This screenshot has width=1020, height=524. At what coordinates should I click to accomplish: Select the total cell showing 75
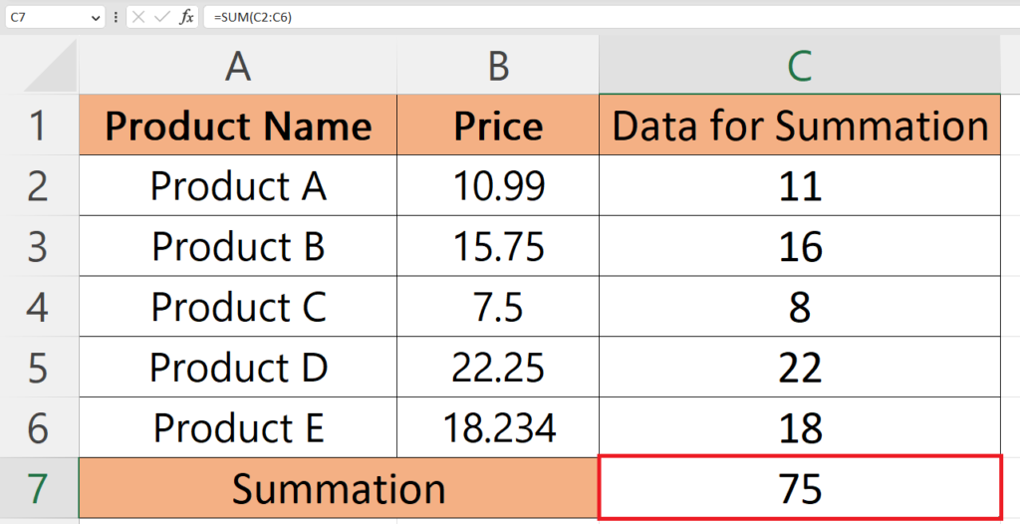[x=800, y=488]
